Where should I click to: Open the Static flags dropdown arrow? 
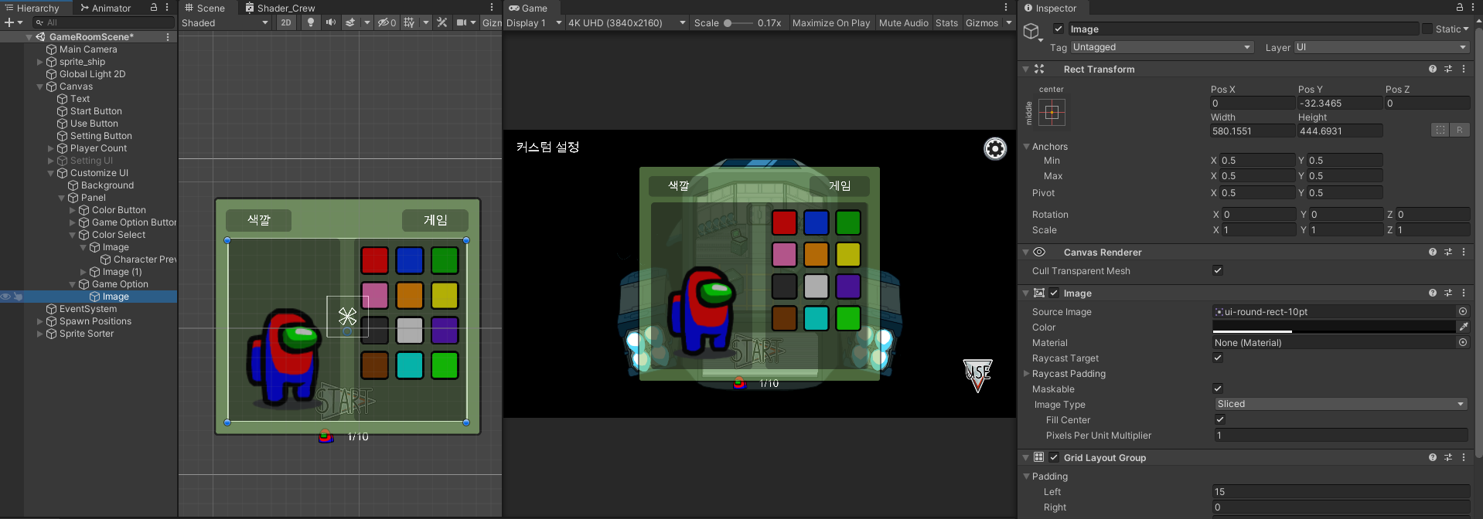(1466, 29)
